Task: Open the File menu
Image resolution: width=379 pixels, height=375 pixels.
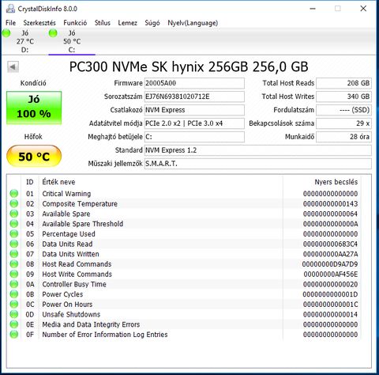Action: coord(10,23)
